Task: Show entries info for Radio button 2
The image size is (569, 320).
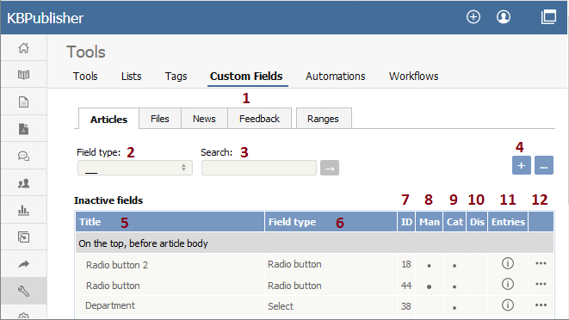Action: click(x=508, y=263)
